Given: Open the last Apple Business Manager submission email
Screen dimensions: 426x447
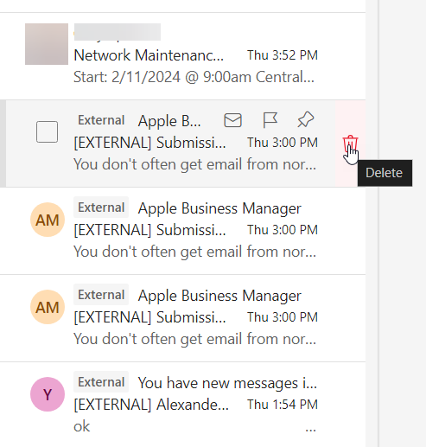Looking at the screenshot, I should coord(182,318).
